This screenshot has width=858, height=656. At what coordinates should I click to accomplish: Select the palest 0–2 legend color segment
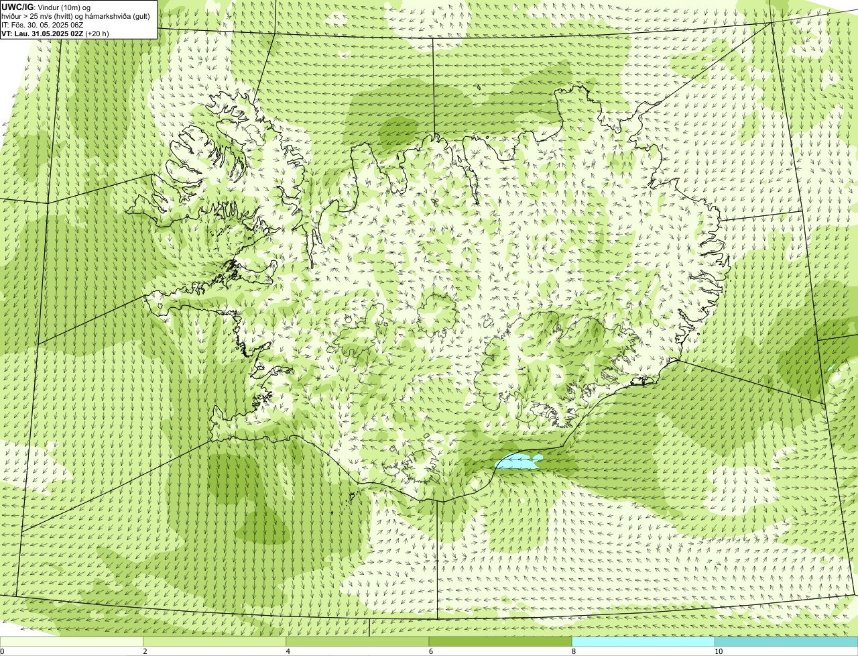[x=72, y=641]
